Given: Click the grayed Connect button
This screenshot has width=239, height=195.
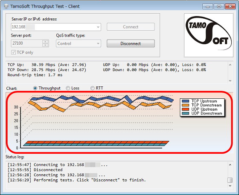Looking at the screenshot, I should pos(131,27).
